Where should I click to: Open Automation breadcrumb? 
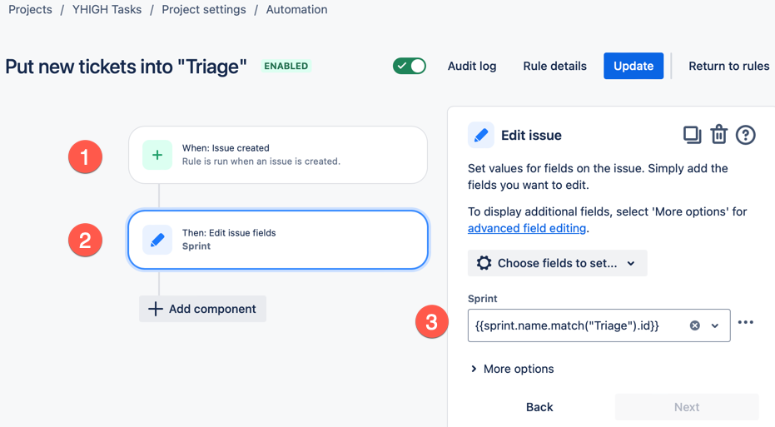click(296, 9)
